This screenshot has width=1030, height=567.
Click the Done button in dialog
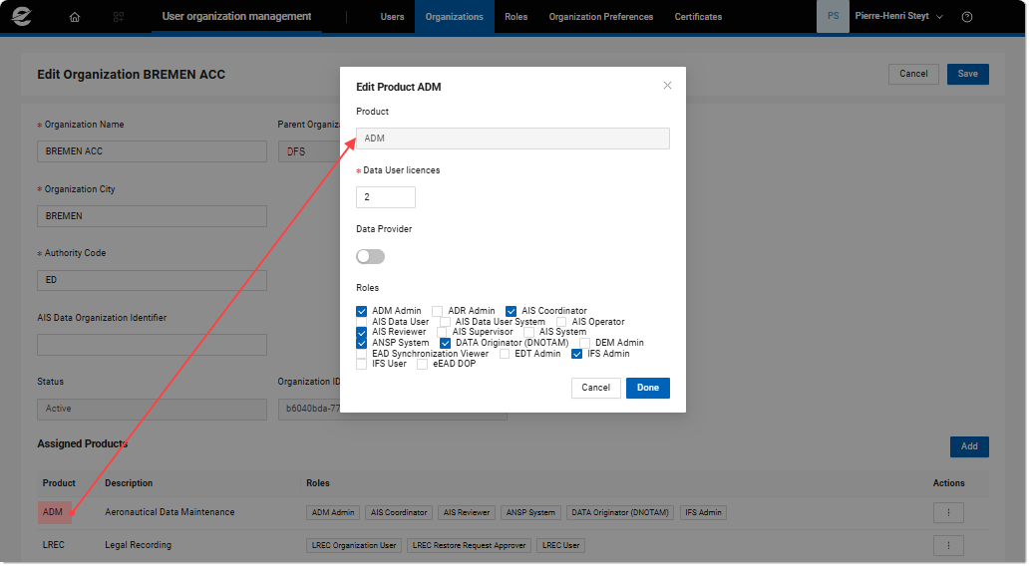(647, 388)
